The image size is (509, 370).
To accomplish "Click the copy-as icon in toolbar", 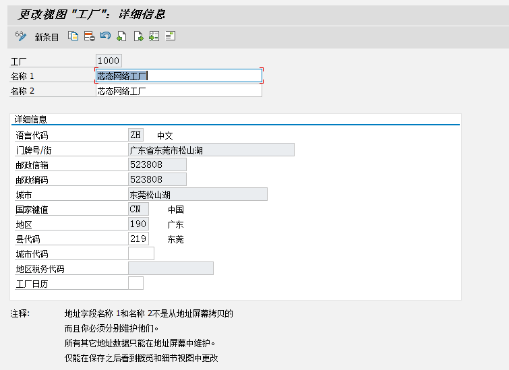I will 73,36.
